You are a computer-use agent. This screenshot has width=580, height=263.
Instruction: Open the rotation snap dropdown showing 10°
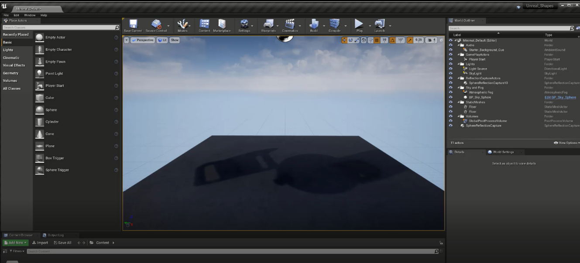coord(401,40)
